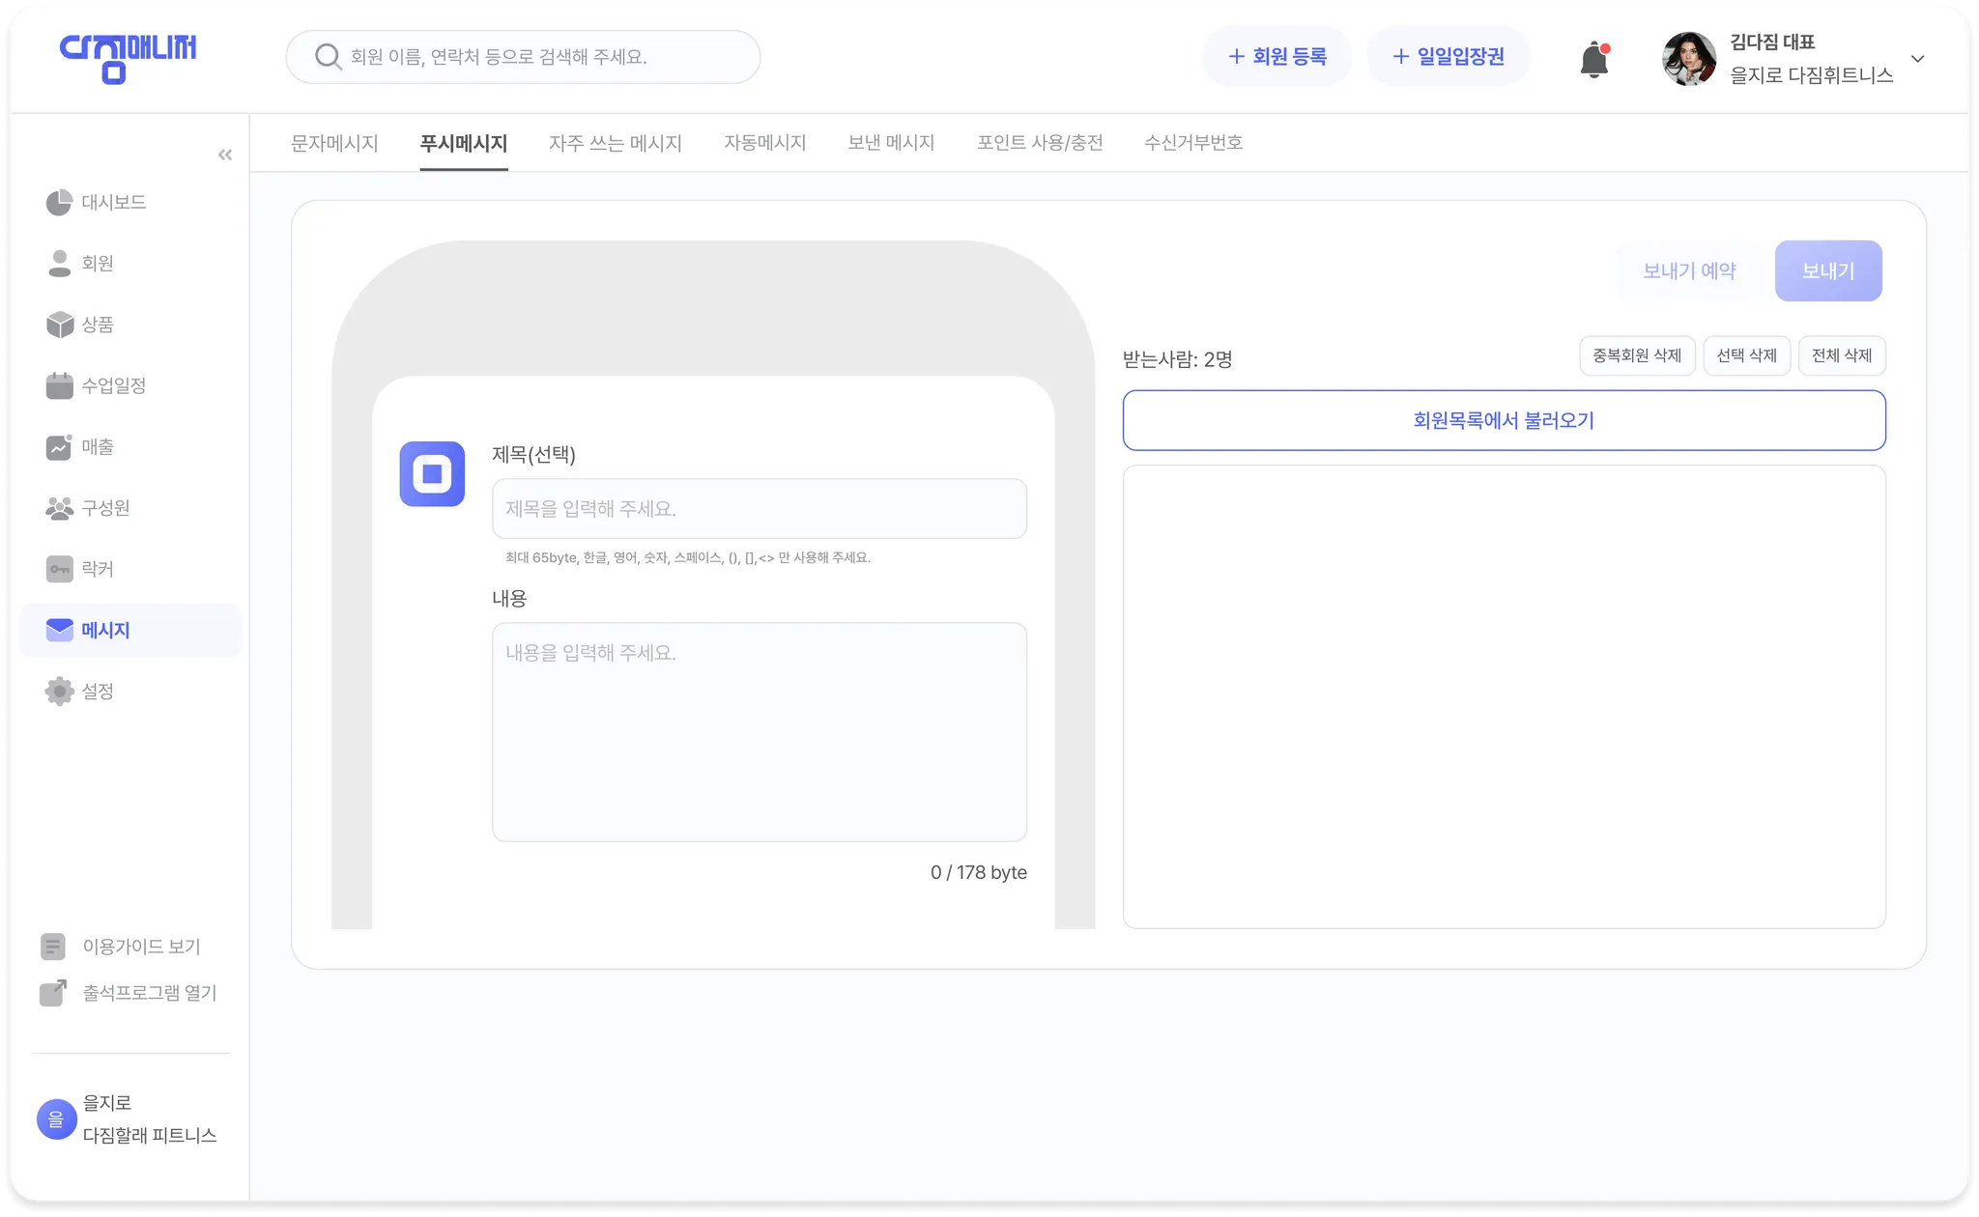
Task: Open 매출 chart icon in sidebar
Action: (59, 447)
